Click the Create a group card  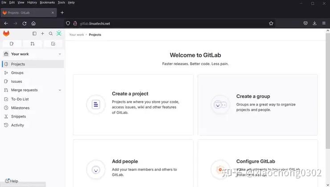click(257, 105)
